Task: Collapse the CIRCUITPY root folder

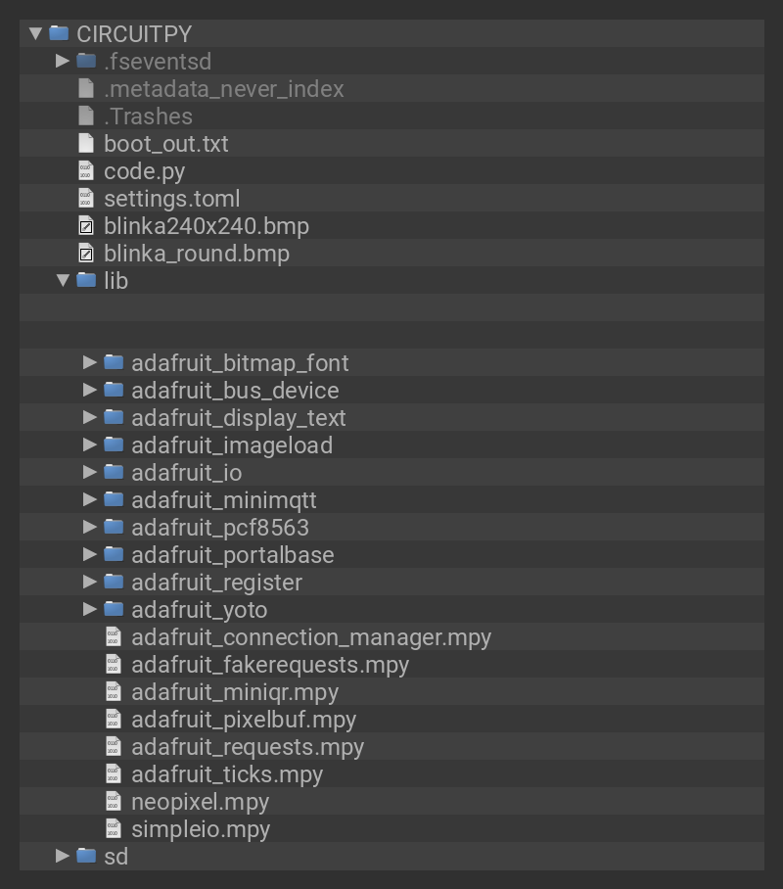Action: click(35, 33)
